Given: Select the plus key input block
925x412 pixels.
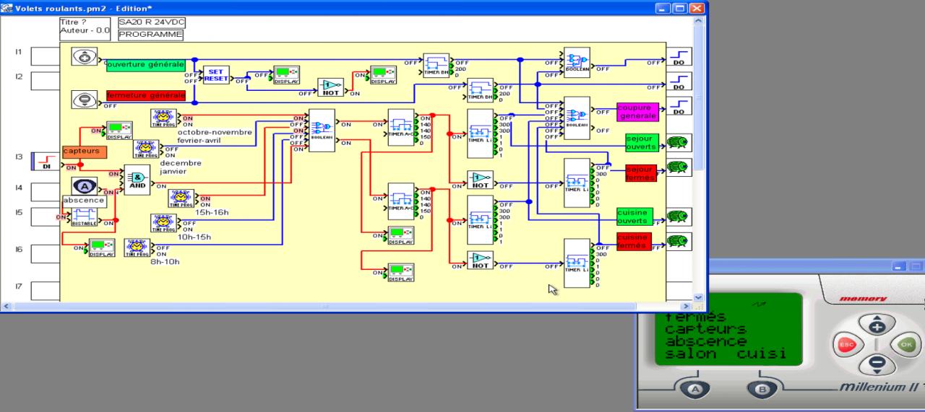Looking at the screenshot, I should 85,56.
